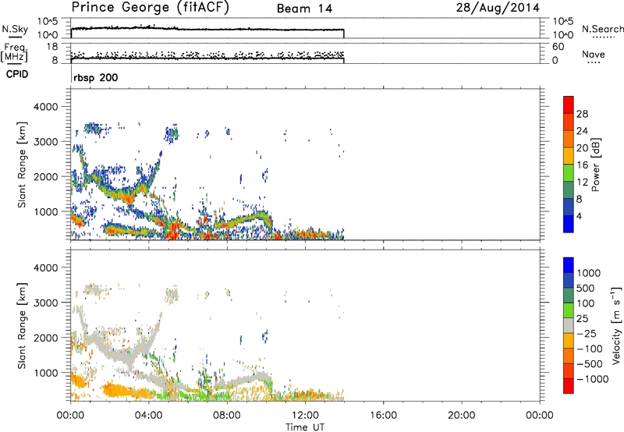
Task: Click the "4000" tick of the power panel
Action: point(45,107)
